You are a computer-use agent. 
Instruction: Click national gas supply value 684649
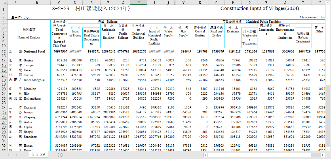(x=186, y=51)
